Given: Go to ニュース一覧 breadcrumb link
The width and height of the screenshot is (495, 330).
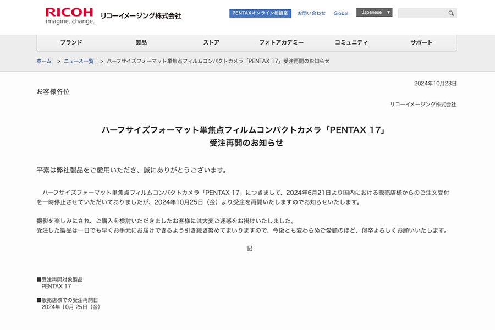Looking at the screenshot, I should [x=79, y=61].
